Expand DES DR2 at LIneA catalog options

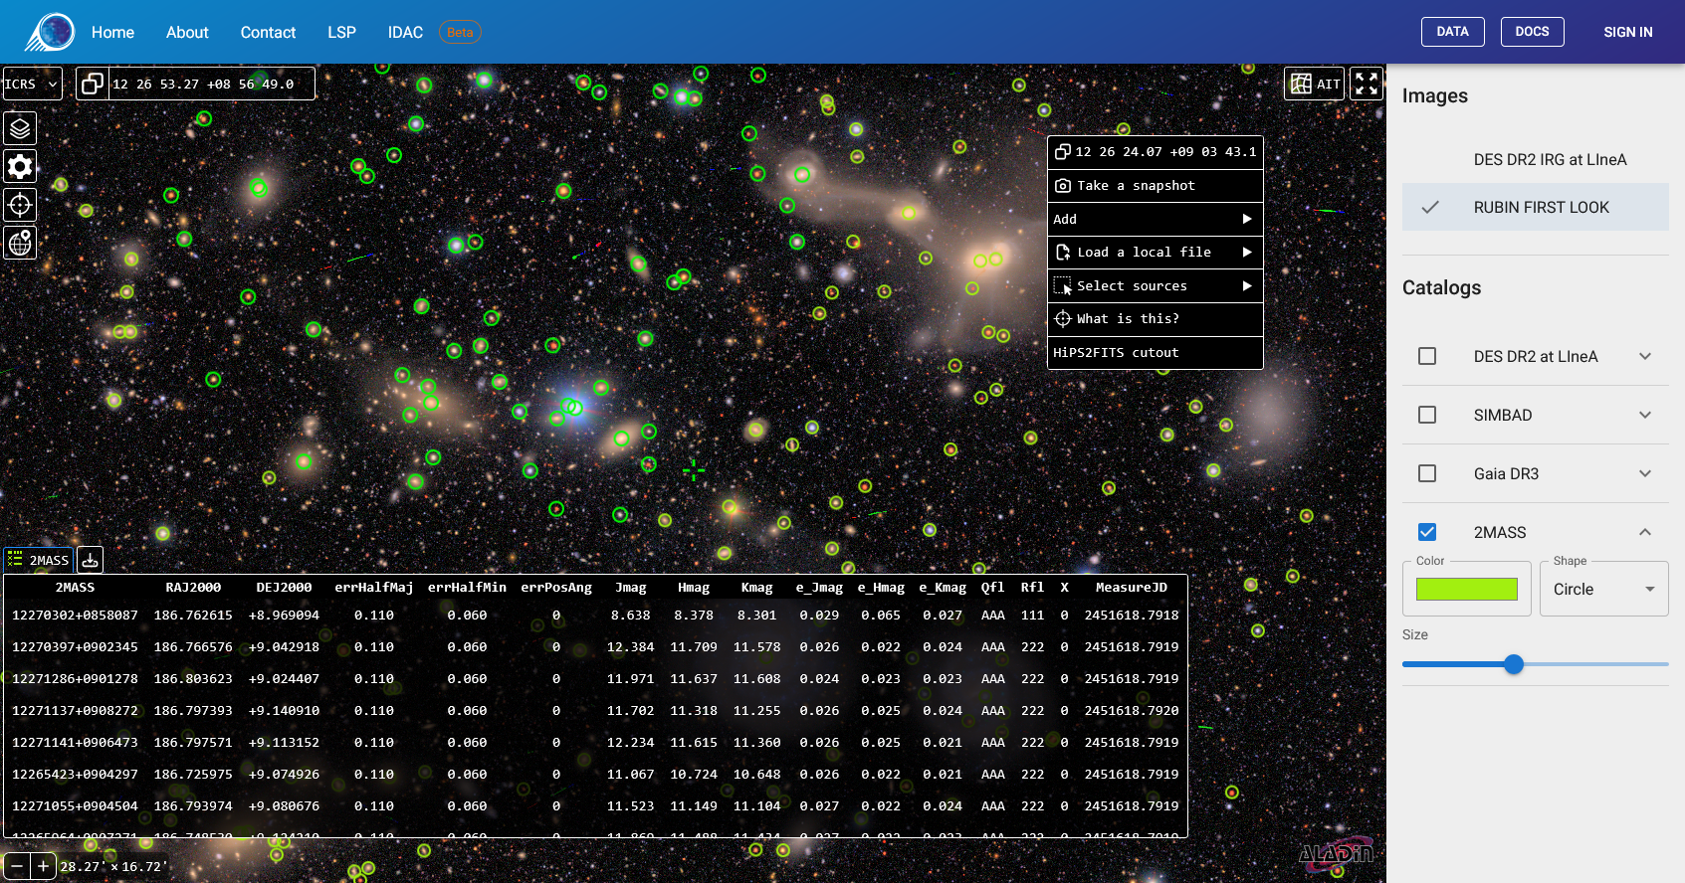1645,356
